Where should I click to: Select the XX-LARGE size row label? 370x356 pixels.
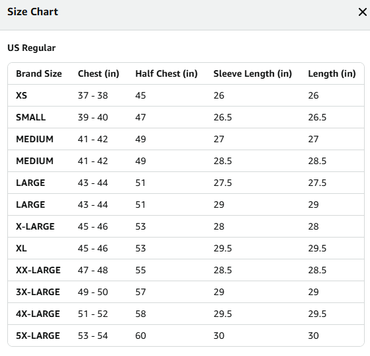tap(38, 270)
